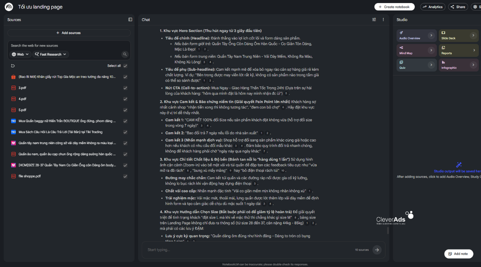Expand Mind Map options arrow
Viewport: 481px width, 267px height.
click(x=431, y=50)
